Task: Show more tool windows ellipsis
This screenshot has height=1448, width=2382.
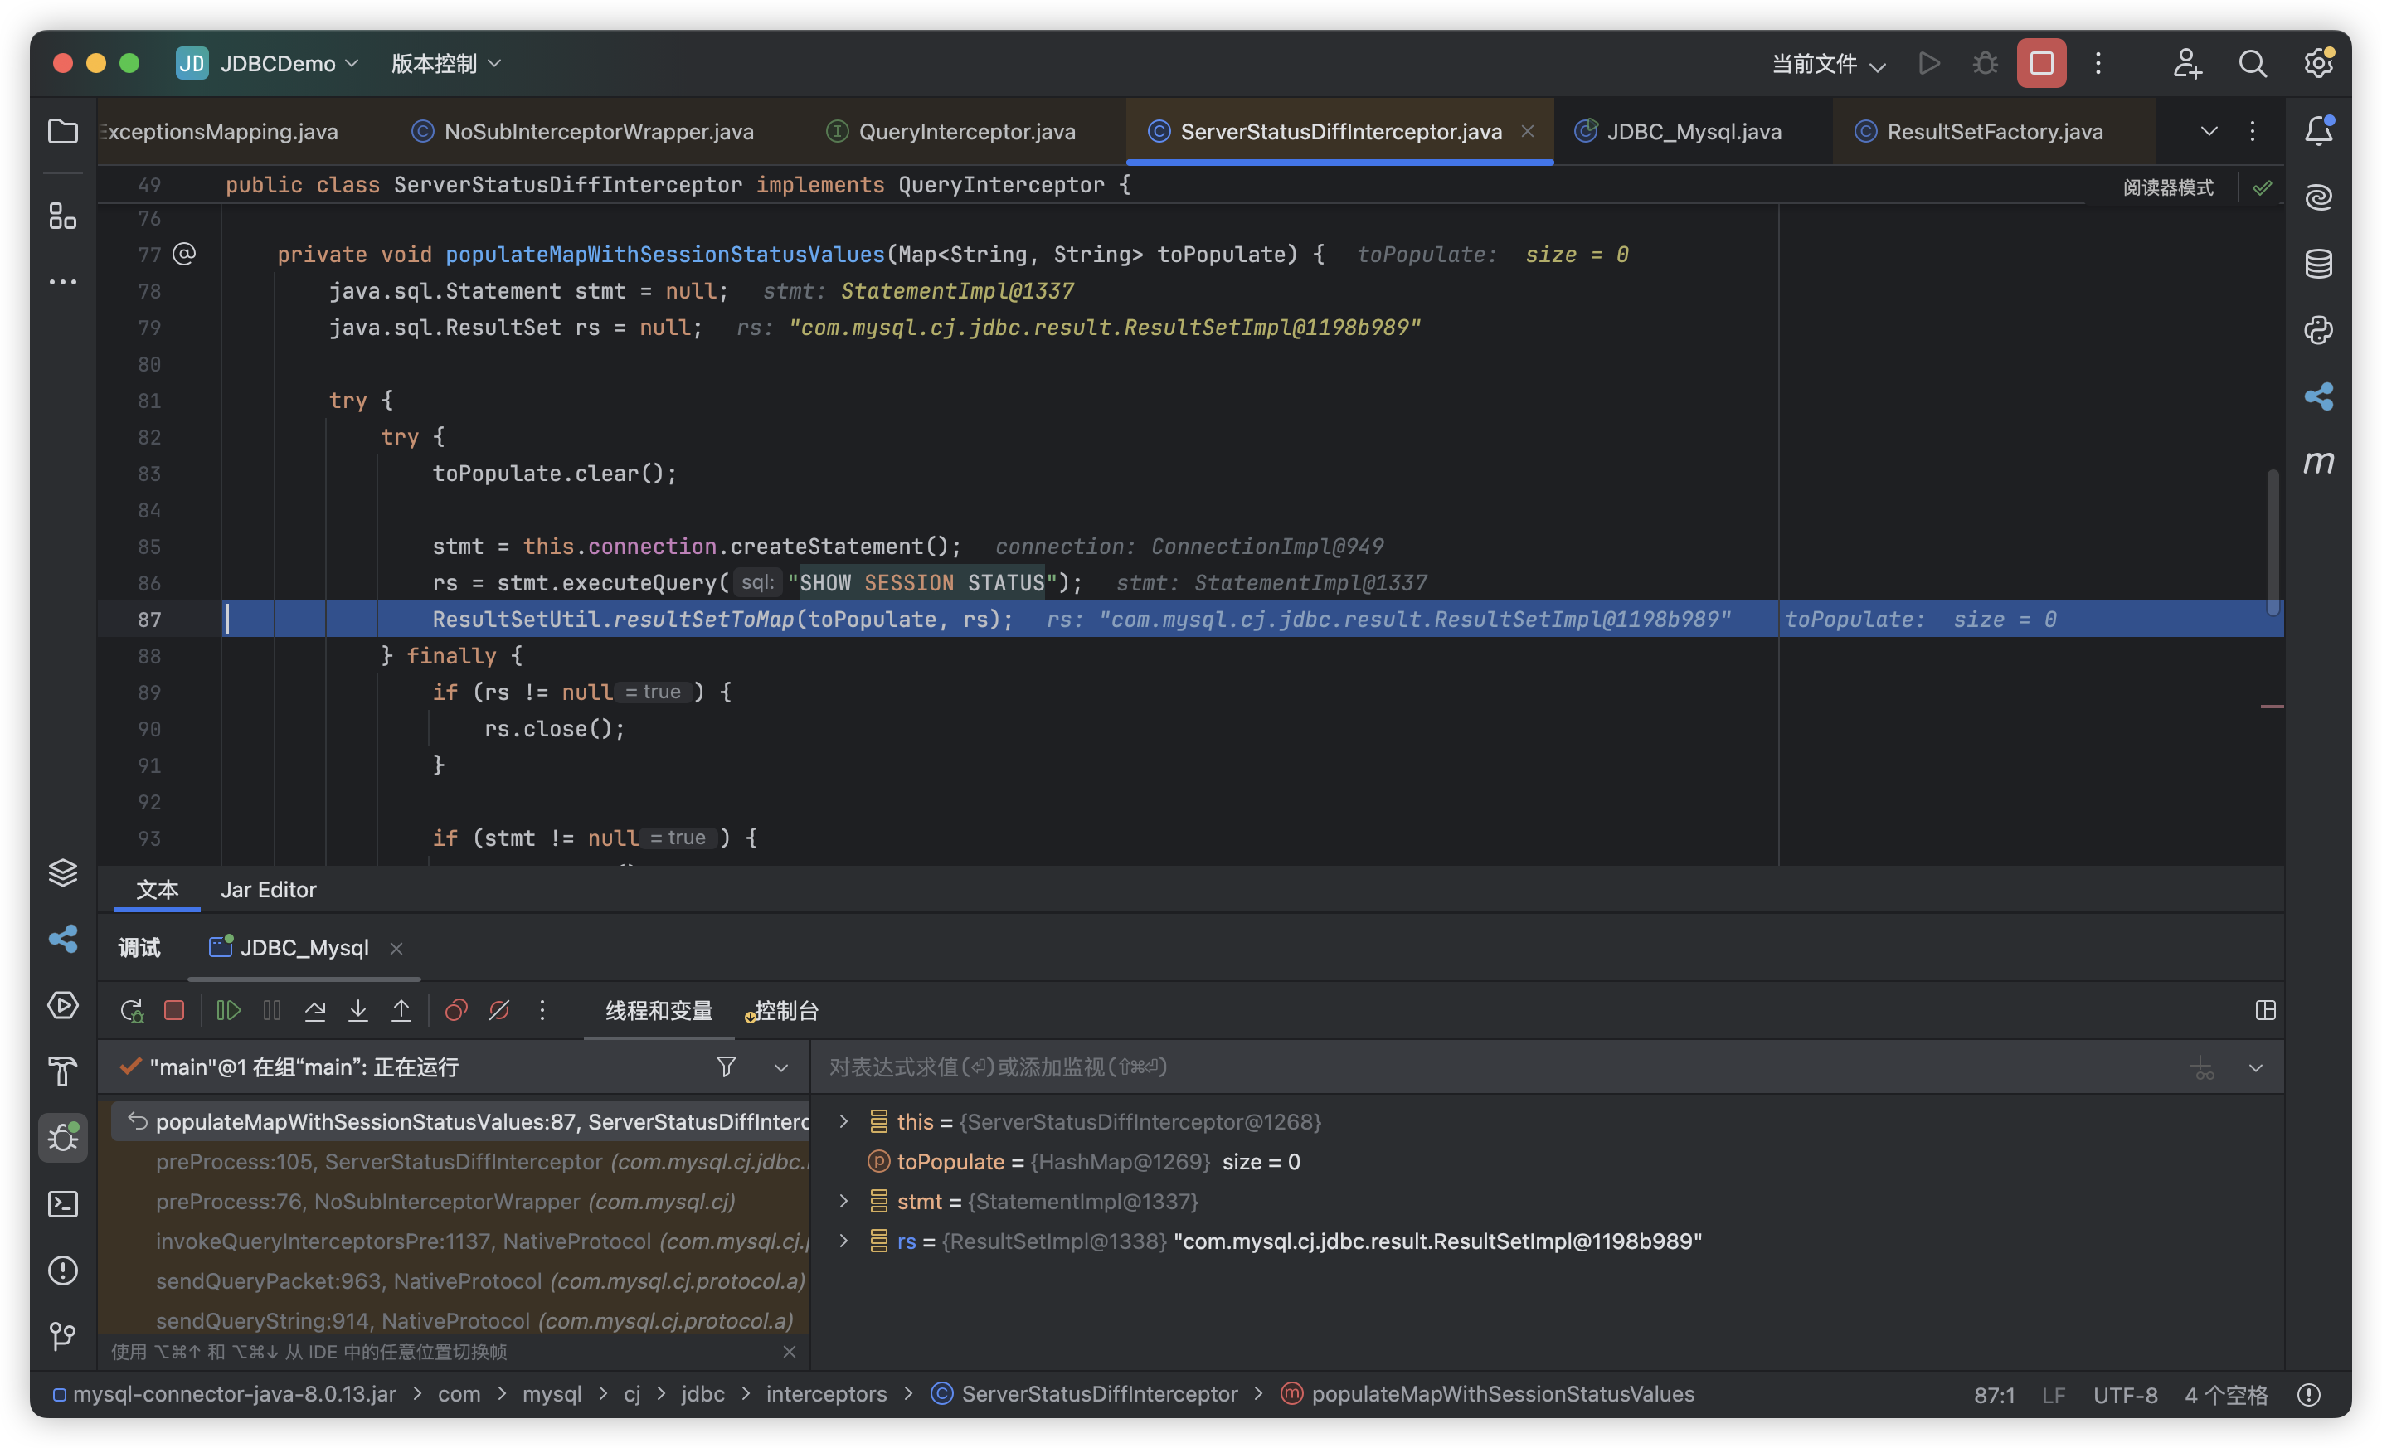Action: [63, 282]
